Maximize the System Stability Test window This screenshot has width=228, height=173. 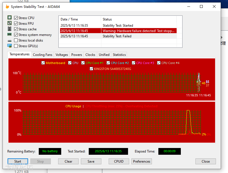pyautogui.click(x=201, y=6)
